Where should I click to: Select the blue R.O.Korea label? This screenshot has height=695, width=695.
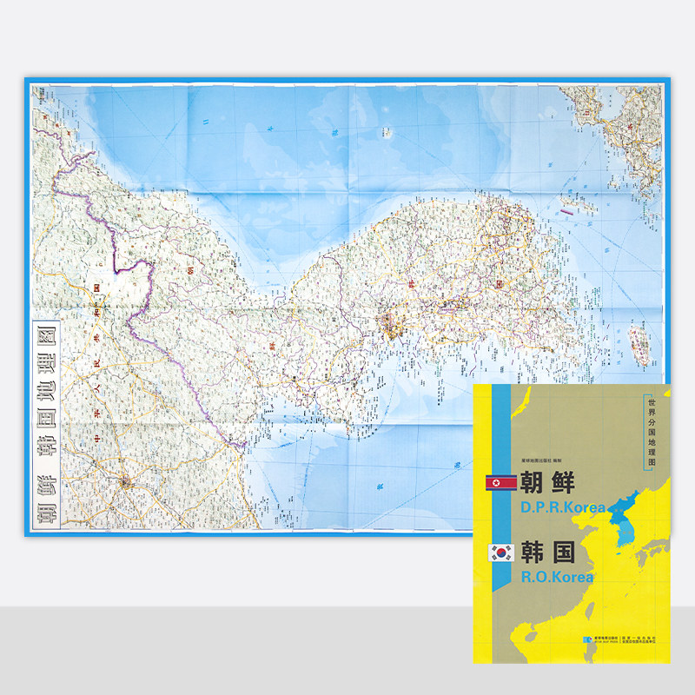[x=557, y=577]
